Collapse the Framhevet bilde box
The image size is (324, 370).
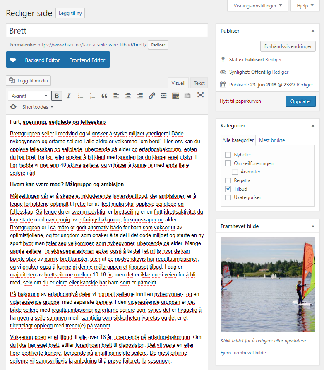click(x=313, y=226)
